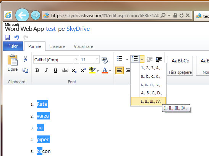Viewport: 209px width, 156px height.
Task: Click the padlock security icon
Action: click(175, 15)
